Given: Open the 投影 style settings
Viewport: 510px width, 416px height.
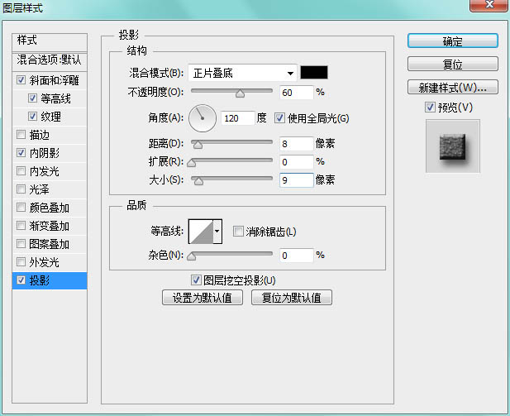Looking at the screenshot, I should coord(40,280).
